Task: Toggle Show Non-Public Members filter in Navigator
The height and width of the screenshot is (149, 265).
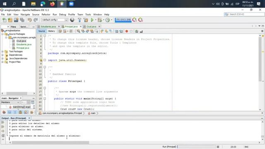Action: pyautogui.click(x=20, y=112)
